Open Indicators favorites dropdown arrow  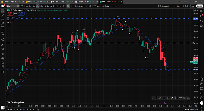tap(86, 6)
